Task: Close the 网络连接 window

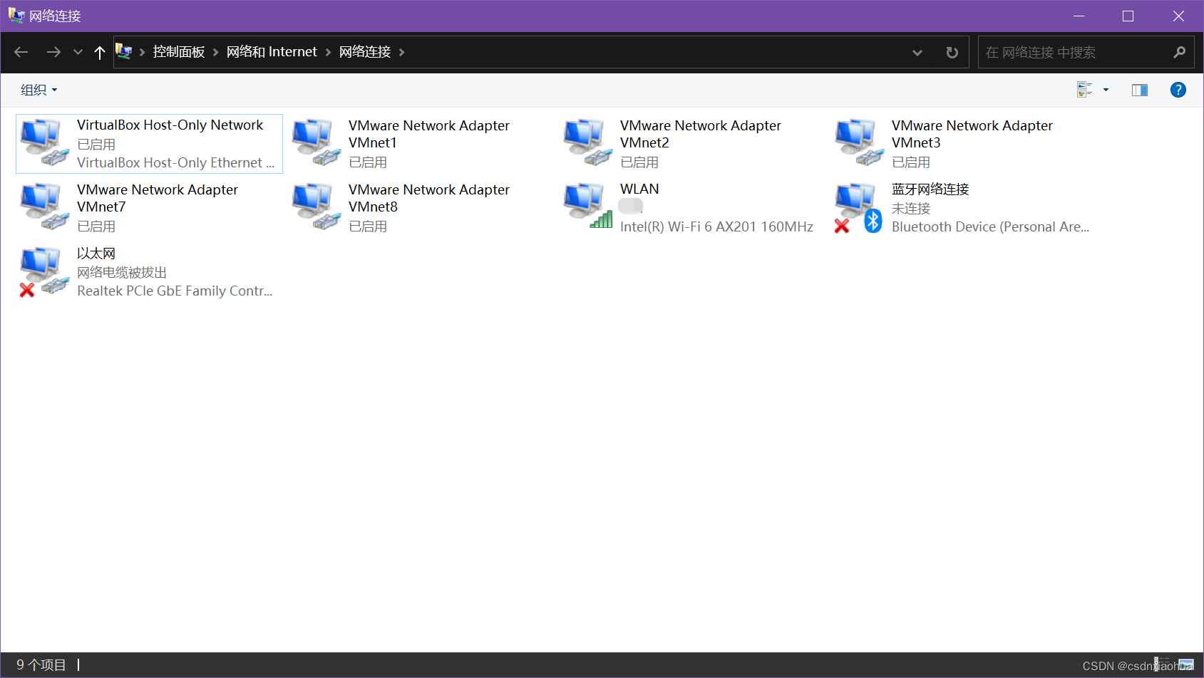Action: pos(1178,16)
